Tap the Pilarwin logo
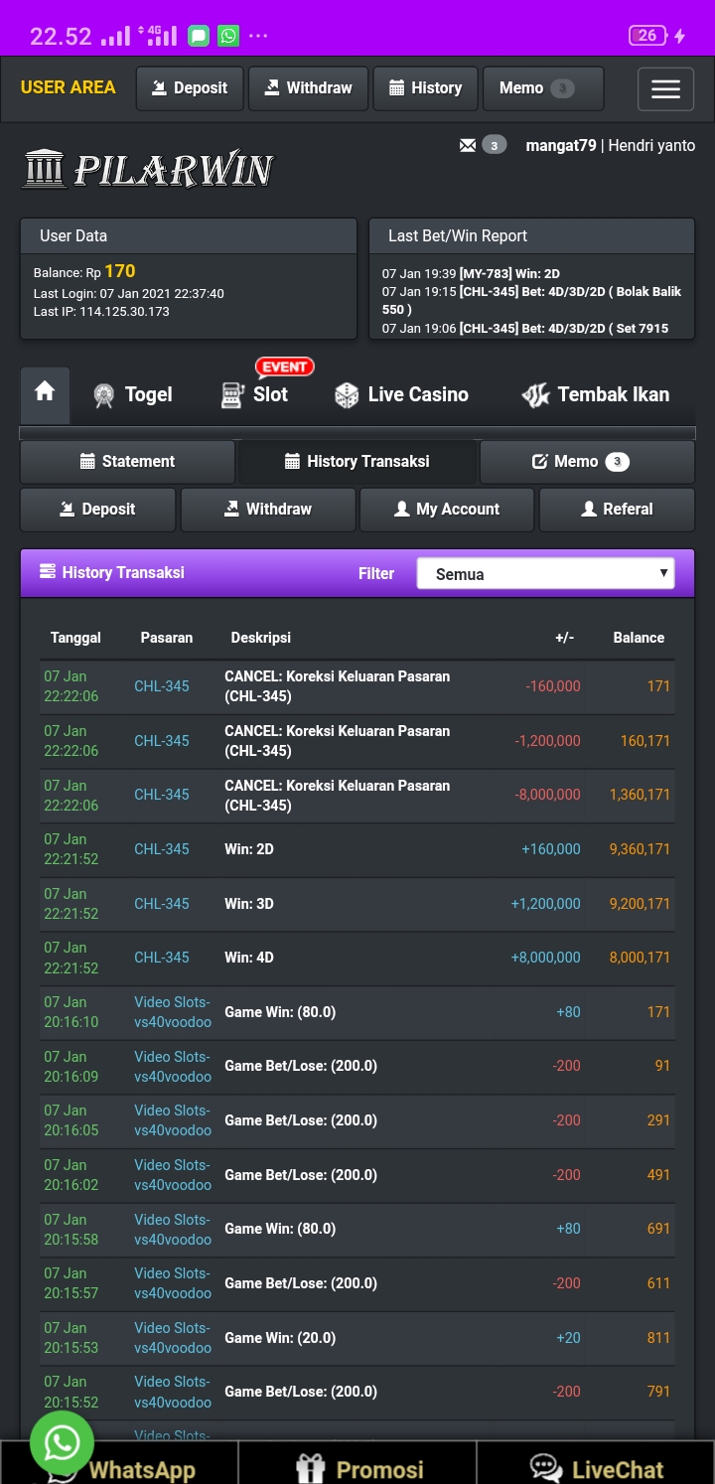 (149, 170)
